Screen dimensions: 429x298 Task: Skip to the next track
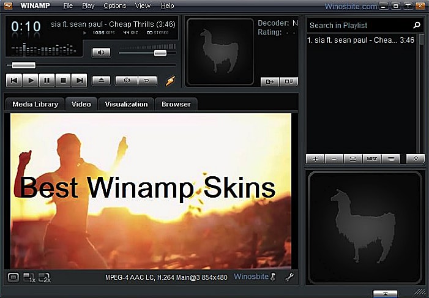coord(80,80)
